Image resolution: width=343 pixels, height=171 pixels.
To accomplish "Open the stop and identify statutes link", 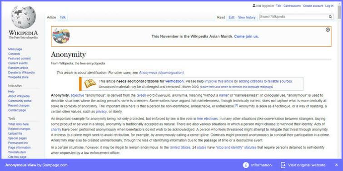I will click(x=236, y=147).
